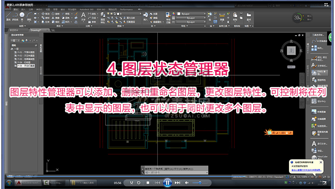Switch to the BIM 360 ribbon tab
Image resolution: width=335 pixels, height=189 pixels.
point(101,10)
